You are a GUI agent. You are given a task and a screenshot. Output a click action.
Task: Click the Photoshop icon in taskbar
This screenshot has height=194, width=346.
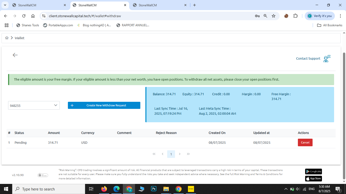click(154, 189)
